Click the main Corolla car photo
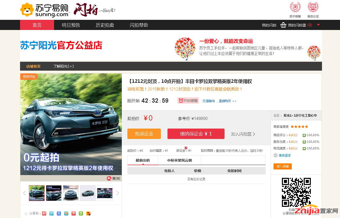This screenshot has width=340, height=218. 71,124
